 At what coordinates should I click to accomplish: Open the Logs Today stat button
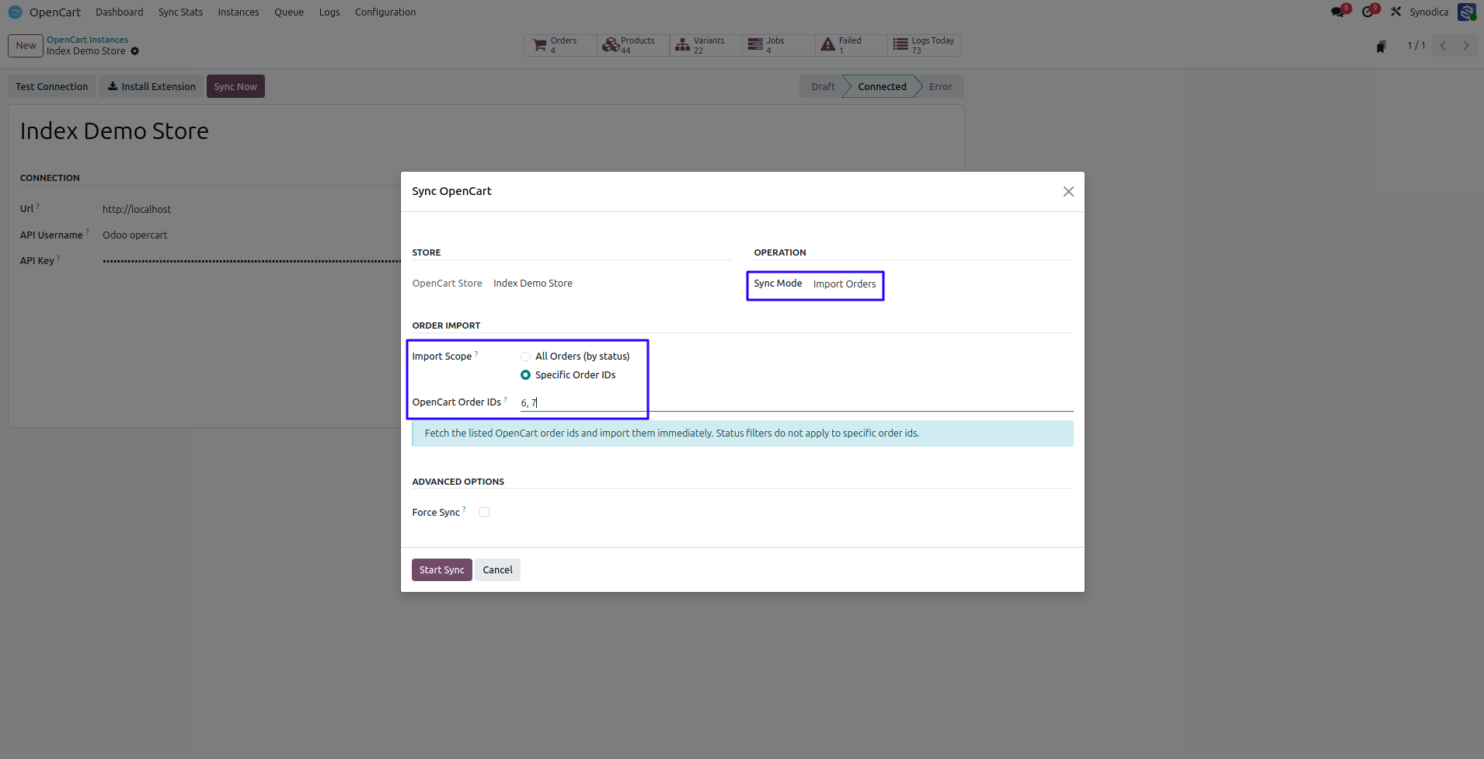[925, 45]
